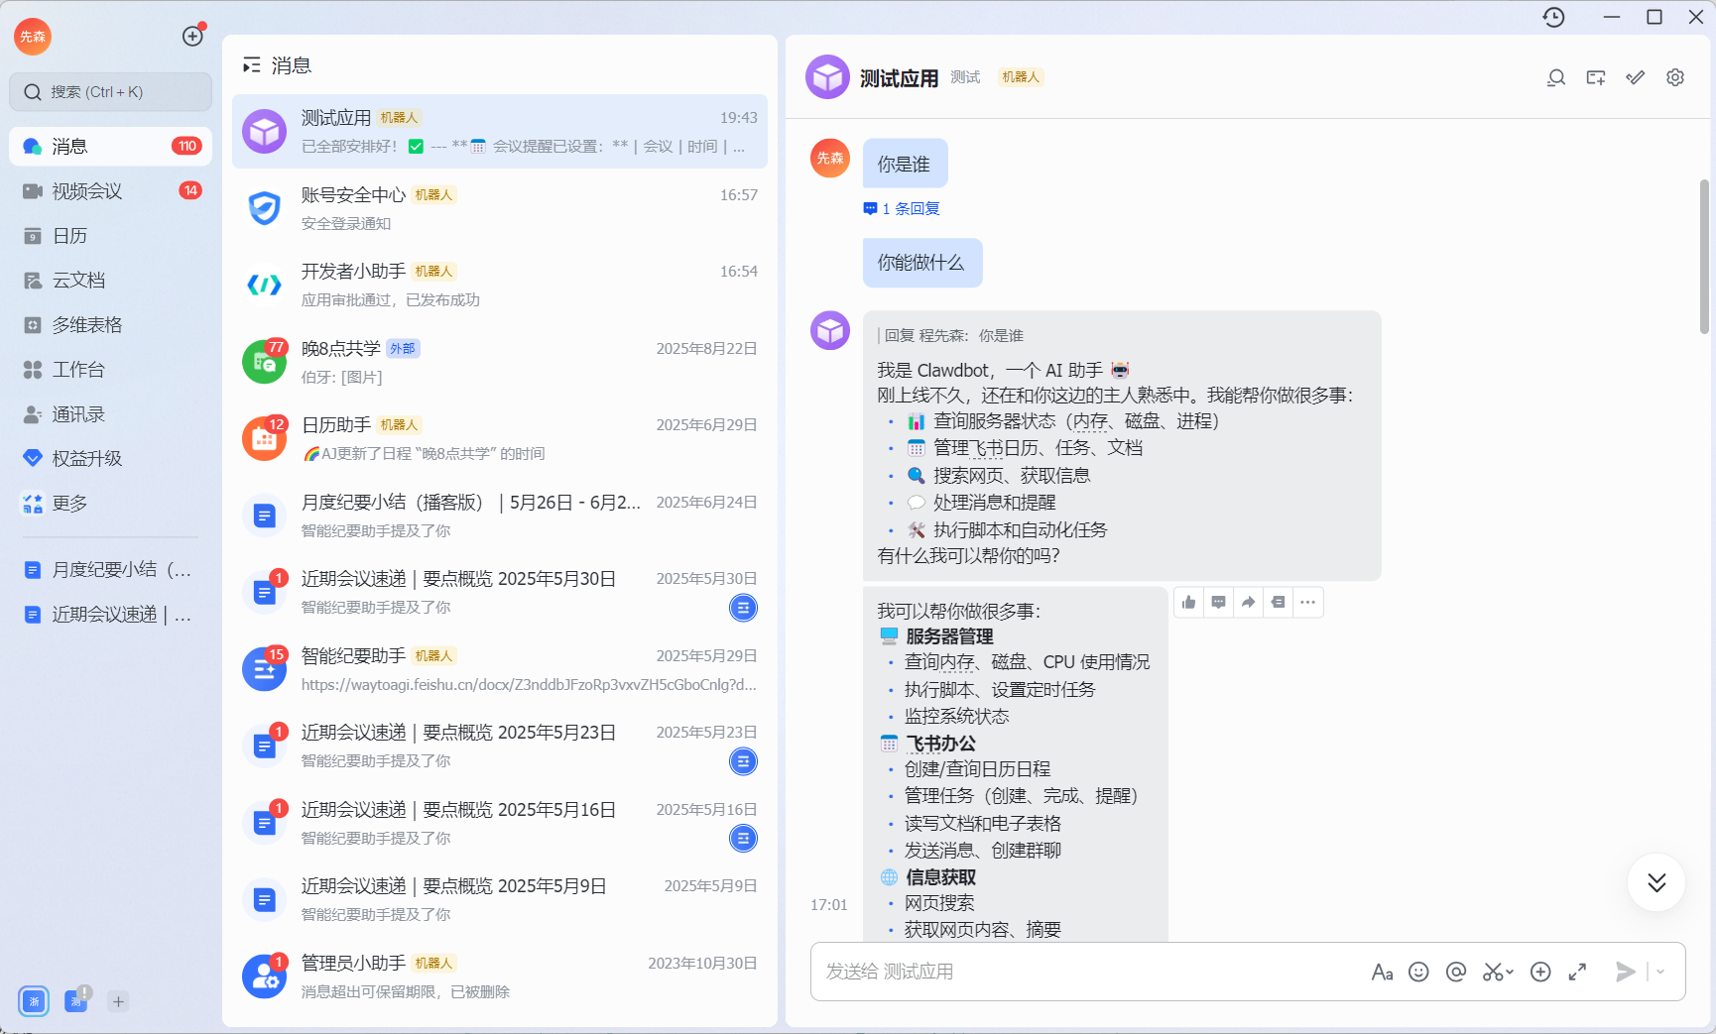Image resolution: width=1716 pixels, height=1034 pixels.
Task: Open 权益升级 entry
Action: pyautogui.click(x=110, y=458)
